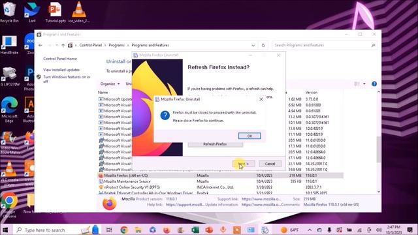The width and height of the screenshot is (418, 235).
Task: Select Programs in breadcrumb path
Action: tap(116, 45)
